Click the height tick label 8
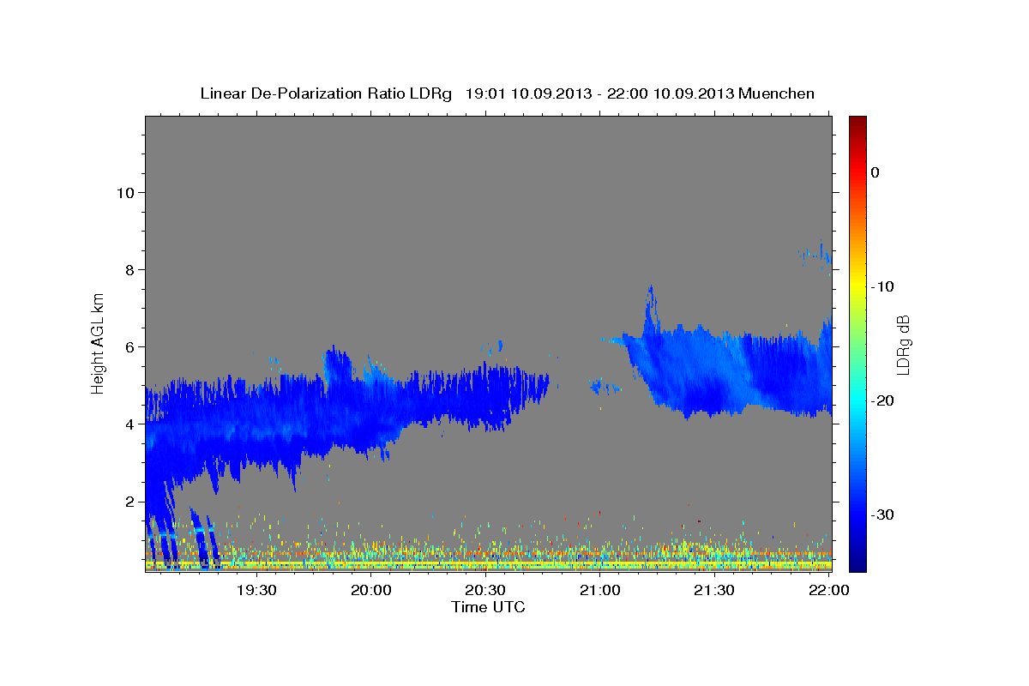The height and width of the screenshot is (686, 1029). pos(129,270)
